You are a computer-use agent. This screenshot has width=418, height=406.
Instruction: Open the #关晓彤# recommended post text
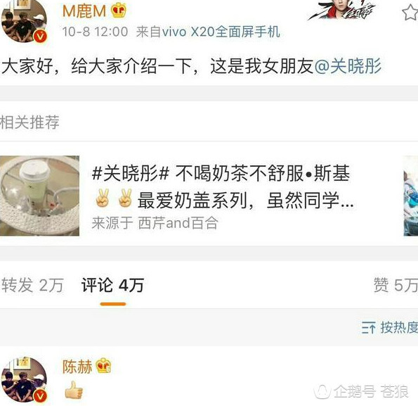coord(223,187)
